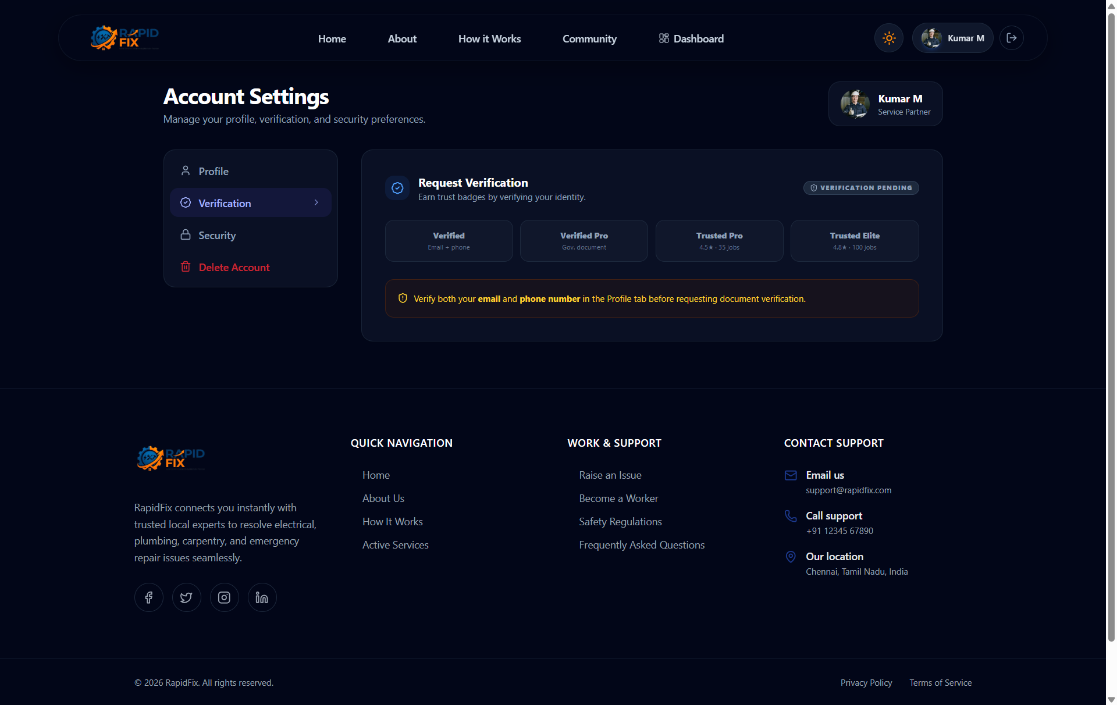
Task: Select the Verified Pro badge card
Action: (584, 241)
